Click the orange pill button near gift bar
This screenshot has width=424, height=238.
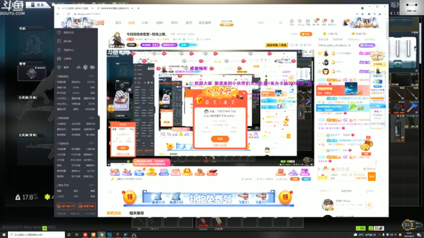click(295, 179)
